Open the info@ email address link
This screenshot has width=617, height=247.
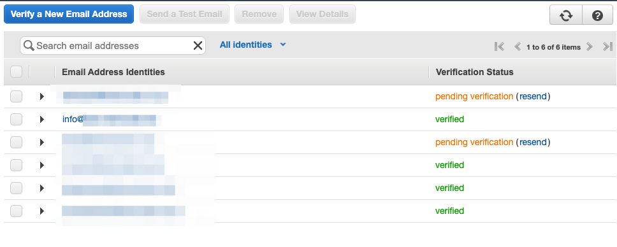(109, 119)
